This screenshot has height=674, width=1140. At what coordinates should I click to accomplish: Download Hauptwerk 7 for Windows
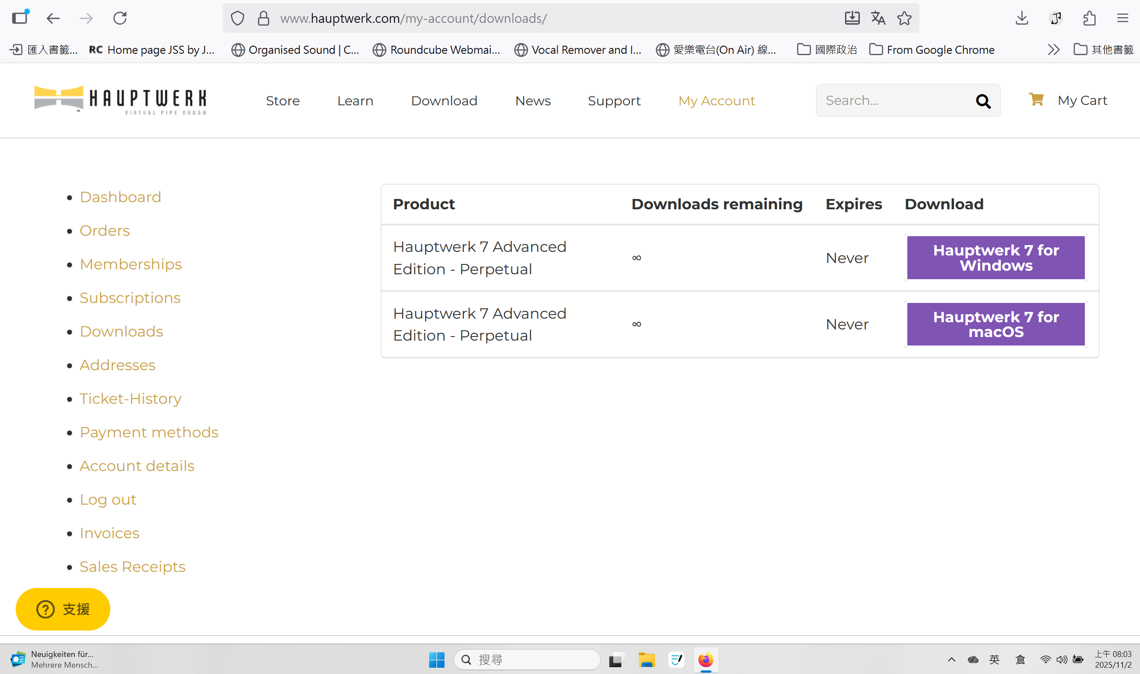click(996, 258)
